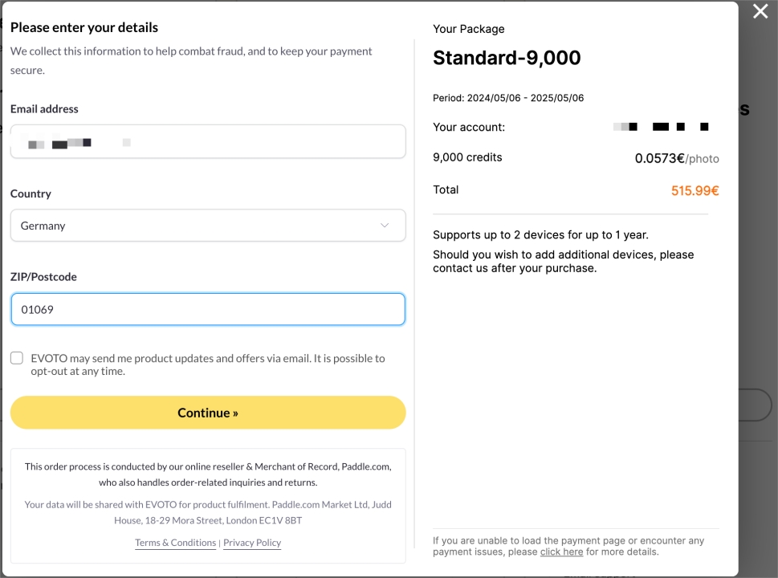Click the orange 515.99€ total price

[x=694, y=191]
